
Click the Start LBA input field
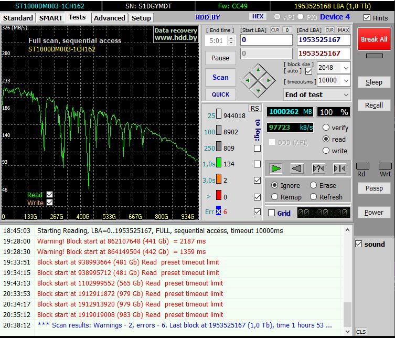[266, 40]
